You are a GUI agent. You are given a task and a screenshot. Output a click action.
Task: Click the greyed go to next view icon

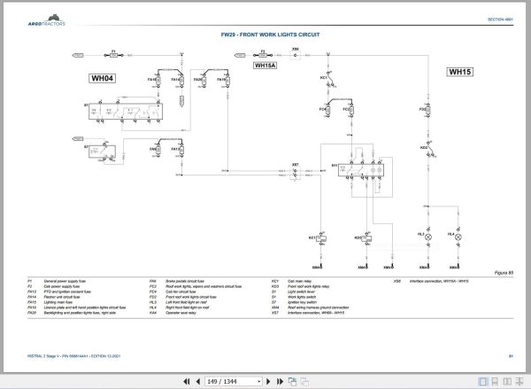coord(304,382)
